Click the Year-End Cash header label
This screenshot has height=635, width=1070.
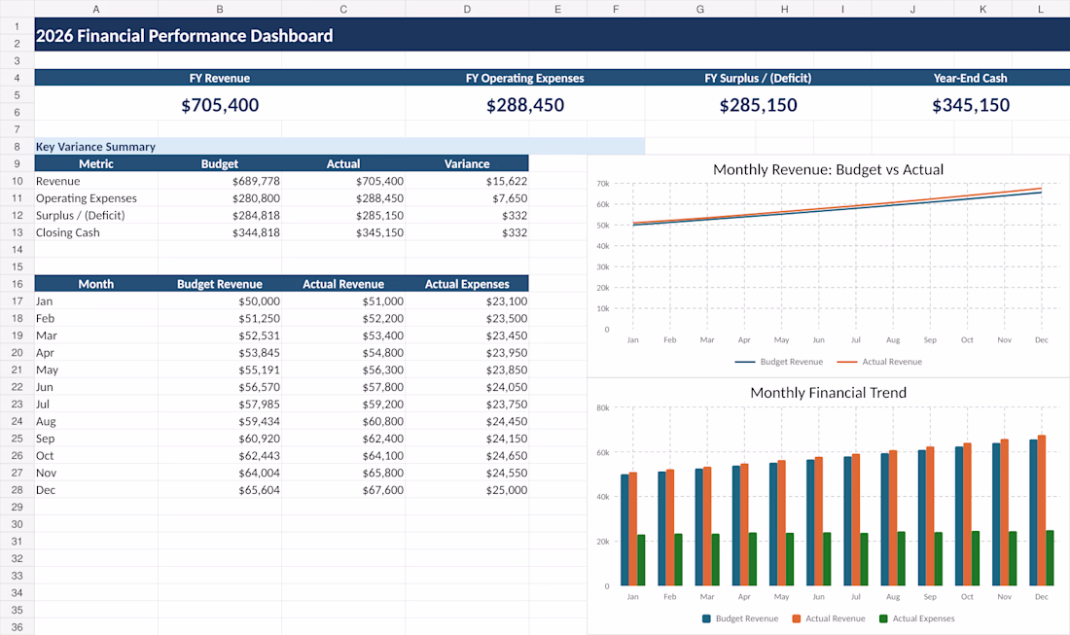[971, 78]
